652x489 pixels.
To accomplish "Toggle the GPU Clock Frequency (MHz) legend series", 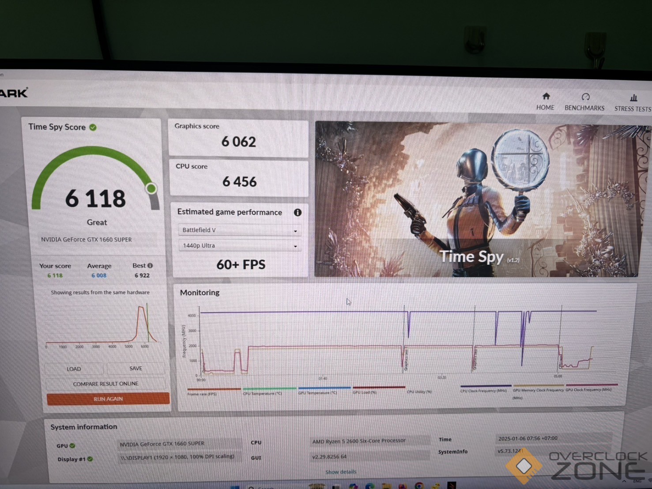I will click(592, 387).
